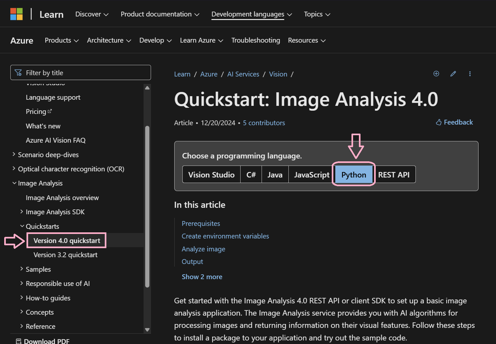This screenshot has width=496, height=344.
Task: Click the Azure breadcrumb link
Action: [209, 74]
